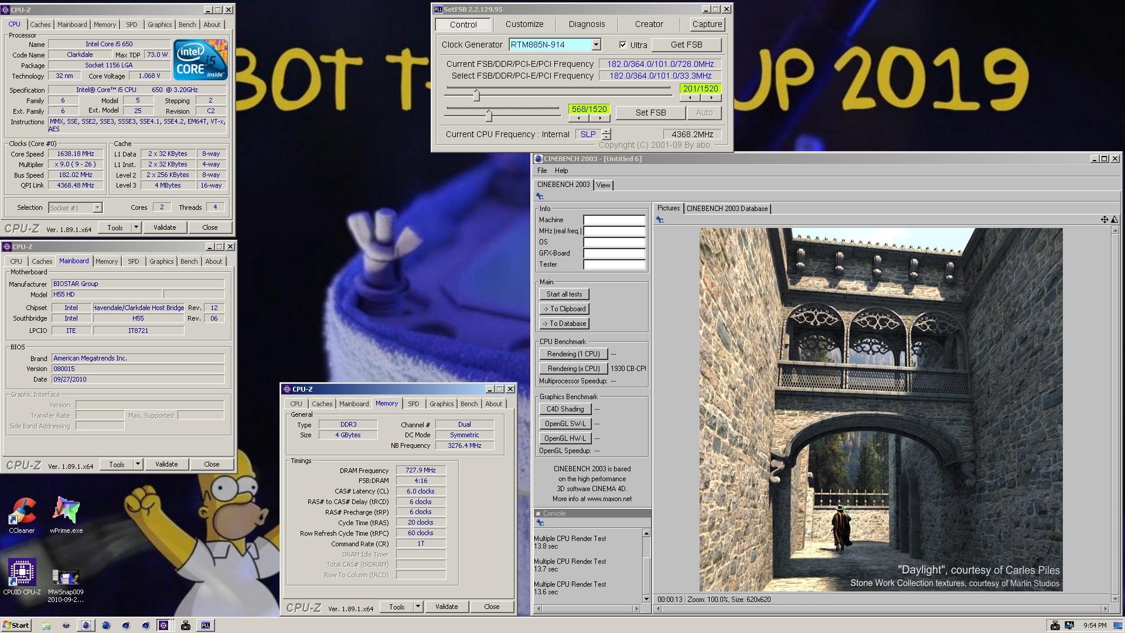Click the console scrollbar up arrow
Image resolution: width=1125 pixels, height=633 pixels.
pyautogui.click(x=646, y=533)
